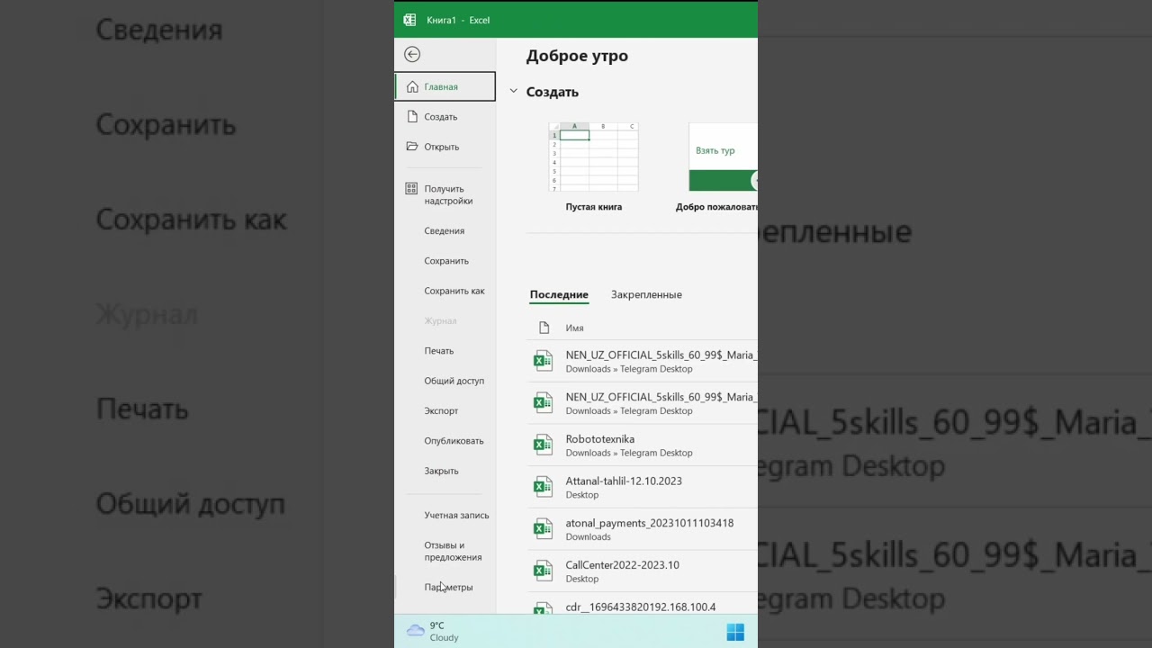Click the Пустая книга label
This screenshot has width=1152, height=648.
(594, 207)
